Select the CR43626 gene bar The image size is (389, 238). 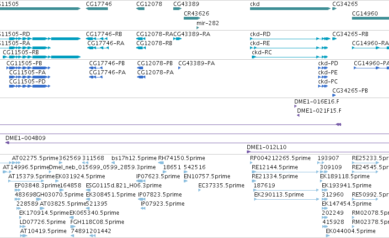pyautogui.click(x=192, y=18)
